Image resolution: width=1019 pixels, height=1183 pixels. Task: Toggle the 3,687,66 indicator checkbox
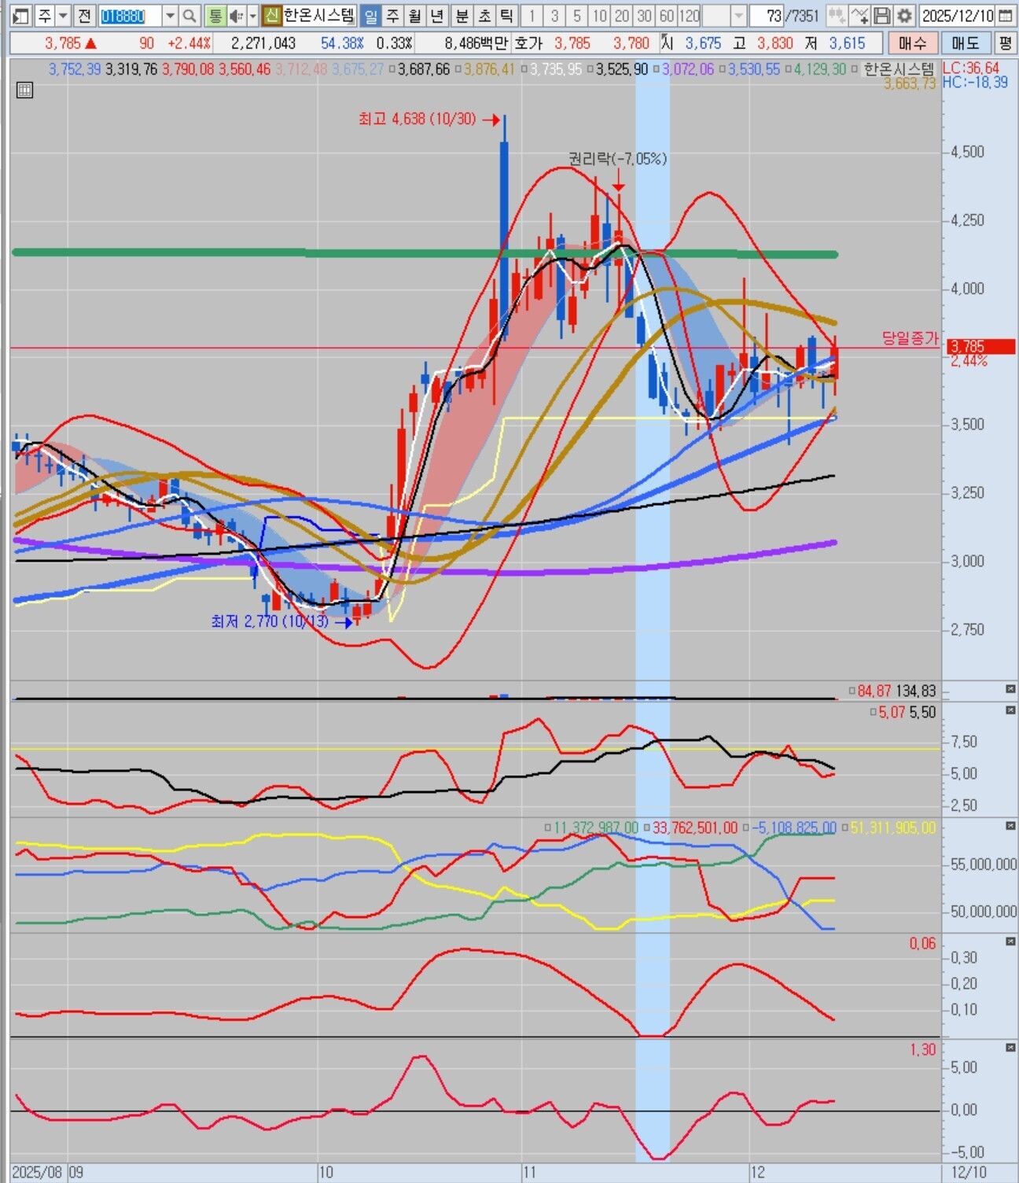pos(392,70)
